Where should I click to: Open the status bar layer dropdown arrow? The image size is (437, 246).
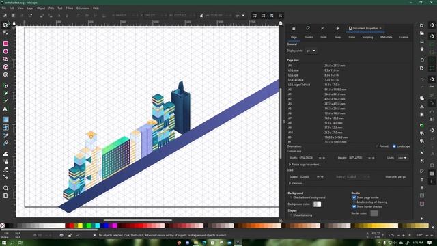point(94,235)
